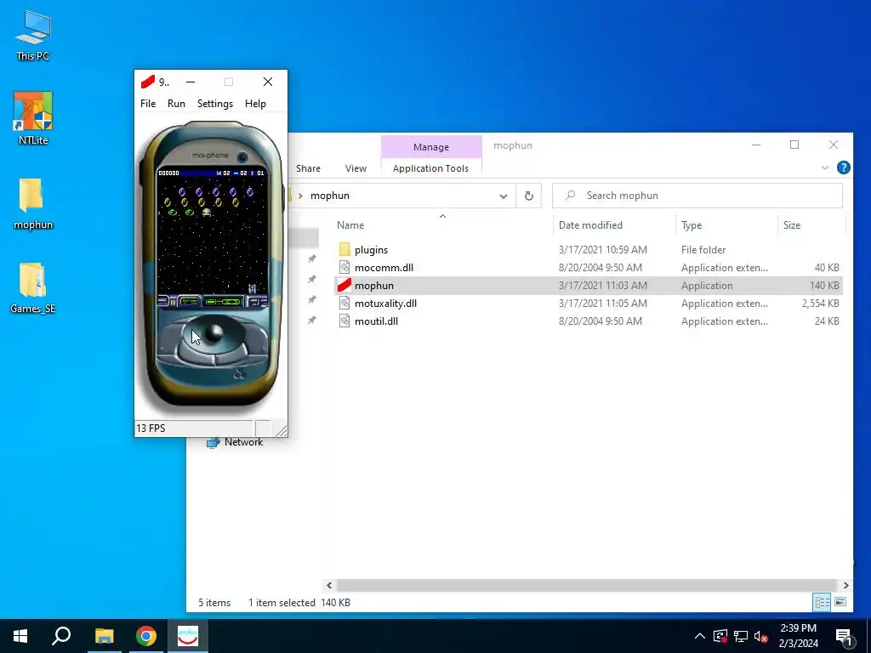The image size is (871, 653).
Task: Click the security tray icon with red dot
Action: [x=720, y=636]
